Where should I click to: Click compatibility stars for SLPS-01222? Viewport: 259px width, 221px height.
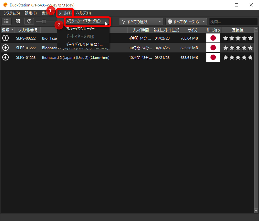(x=238, y=48)
